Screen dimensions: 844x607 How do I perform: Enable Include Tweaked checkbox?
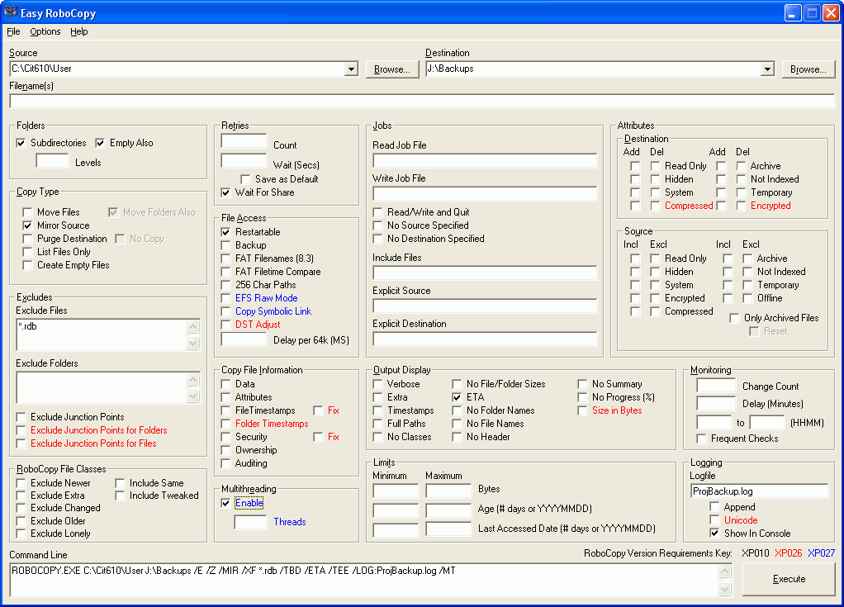(120, 496)
